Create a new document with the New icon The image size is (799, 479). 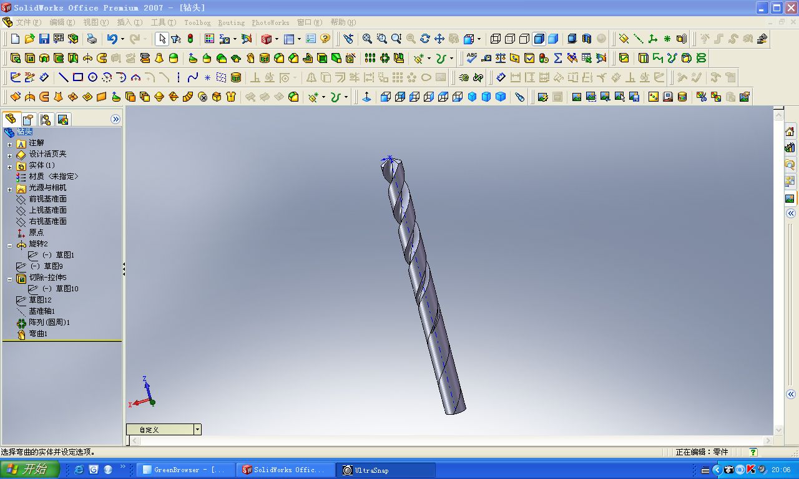click(15, 39)
